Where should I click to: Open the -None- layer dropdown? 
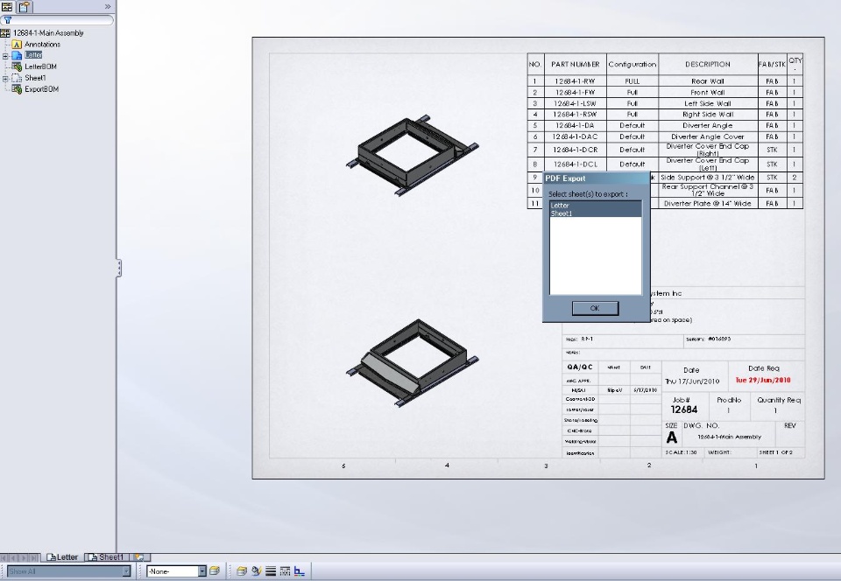(x=202, y=571)
